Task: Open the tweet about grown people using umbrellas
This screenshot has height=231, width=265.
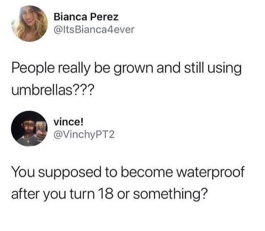Action: pos(126,79)
